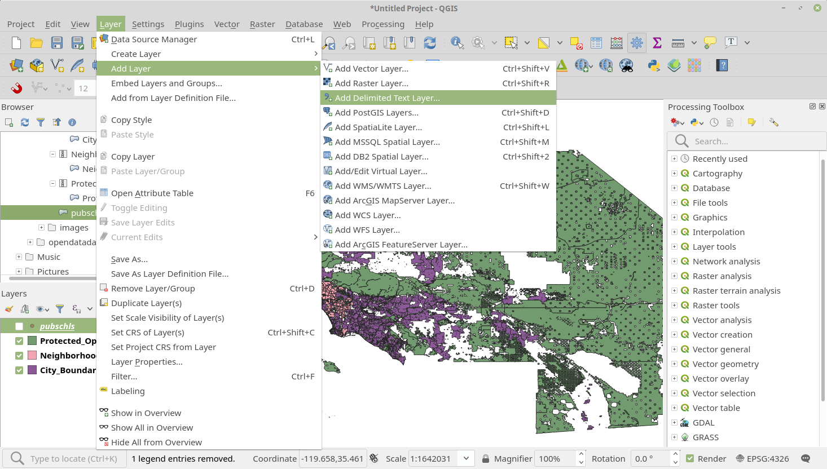Click the Select Features by area icon

(511, 43)
